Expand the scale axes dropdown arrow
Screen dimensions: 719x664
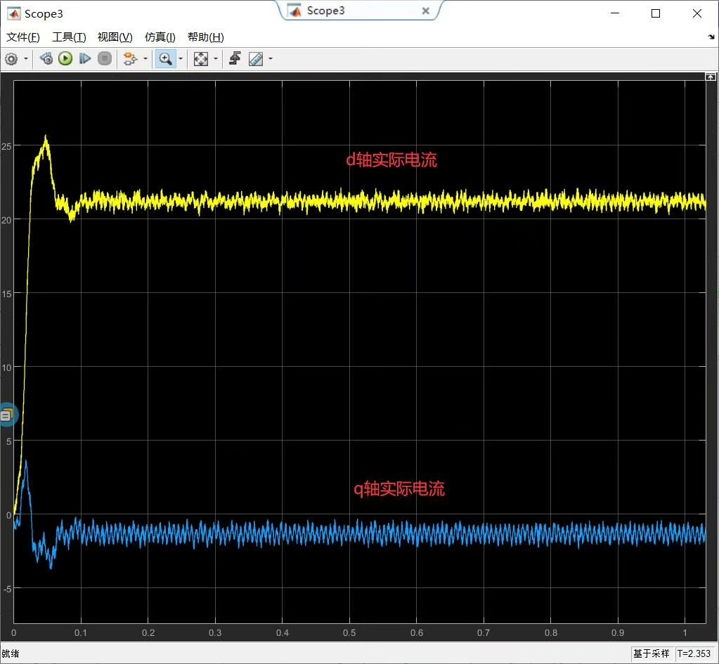tap(216, 59)
